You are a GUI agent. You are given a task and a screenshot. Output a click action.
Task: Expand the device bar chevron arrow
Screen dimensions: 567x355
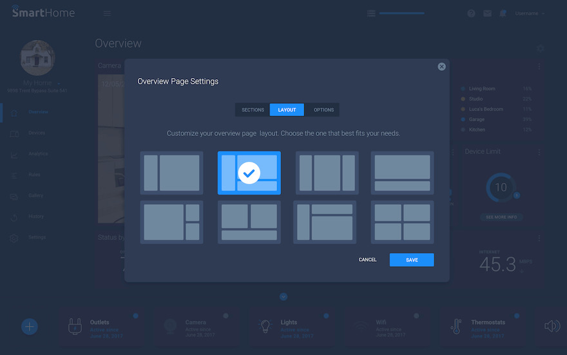[x=283, y=297]
